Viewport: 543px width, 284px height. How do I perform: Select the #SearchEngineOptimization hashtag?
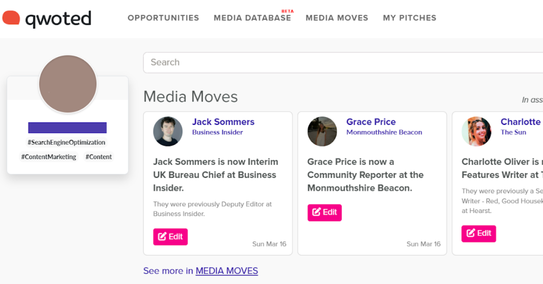pos(67,142)
